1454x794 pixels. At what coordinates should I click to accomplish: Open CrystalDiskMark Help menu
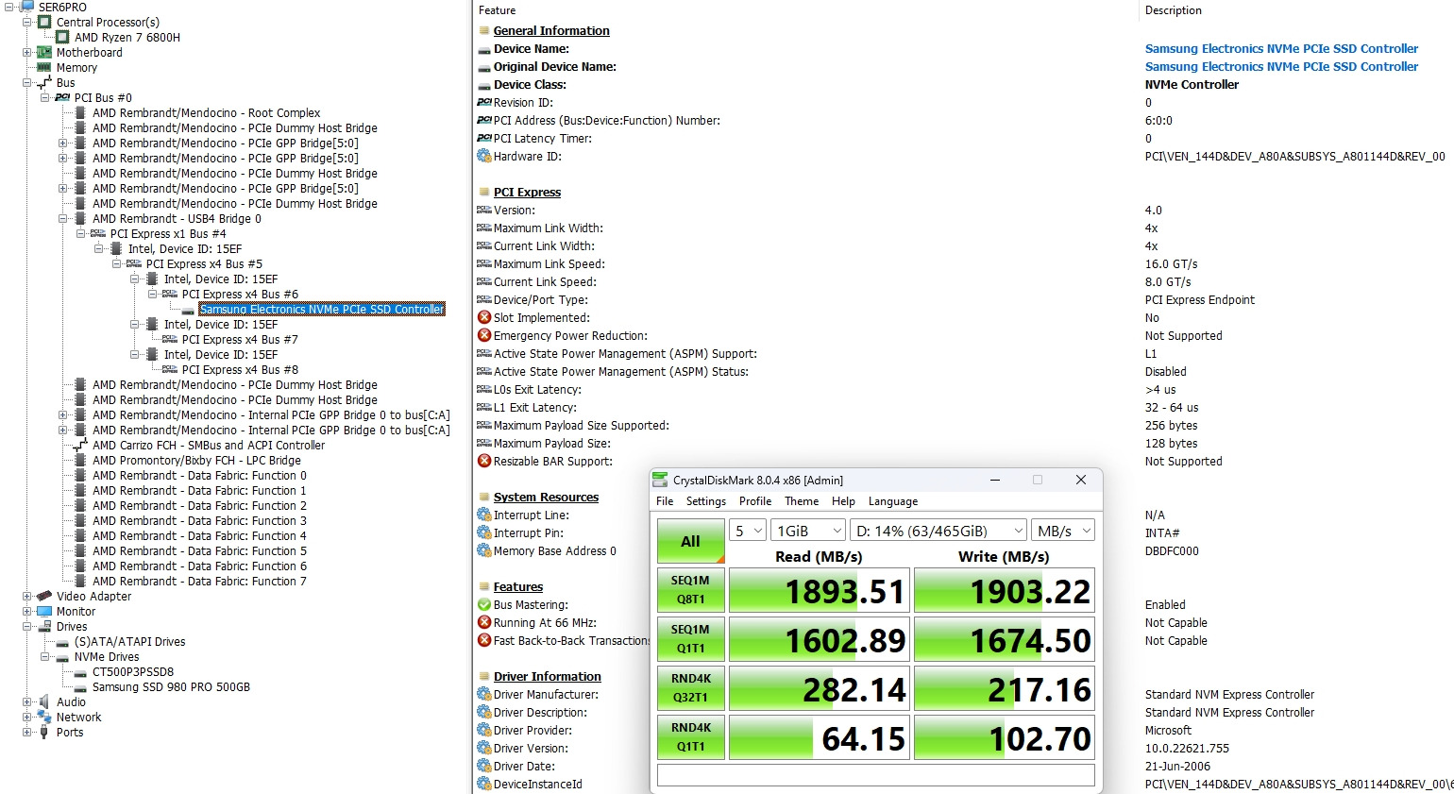(843, 501)
